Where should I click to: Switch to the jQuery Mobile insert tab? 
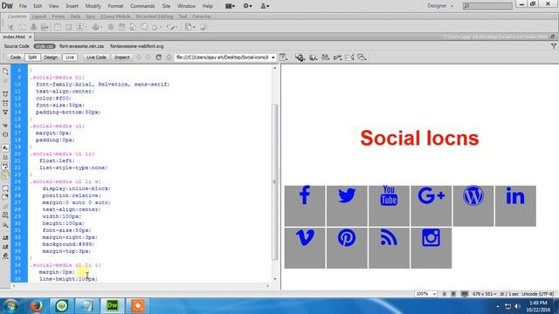click(115, 17)
